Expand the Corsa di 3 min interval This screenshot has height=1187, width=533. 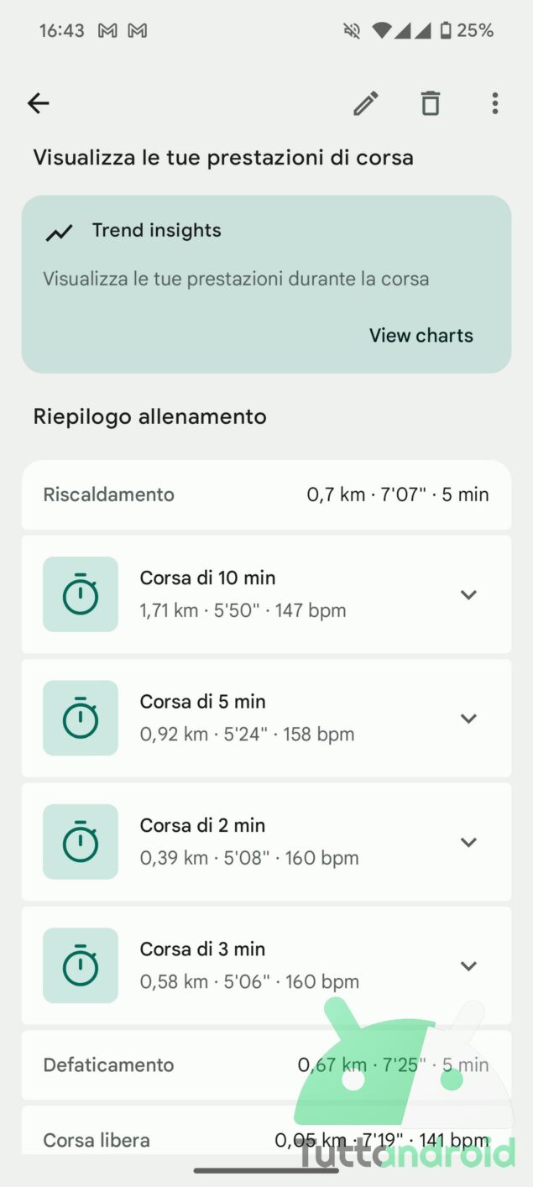coord(468,966)
